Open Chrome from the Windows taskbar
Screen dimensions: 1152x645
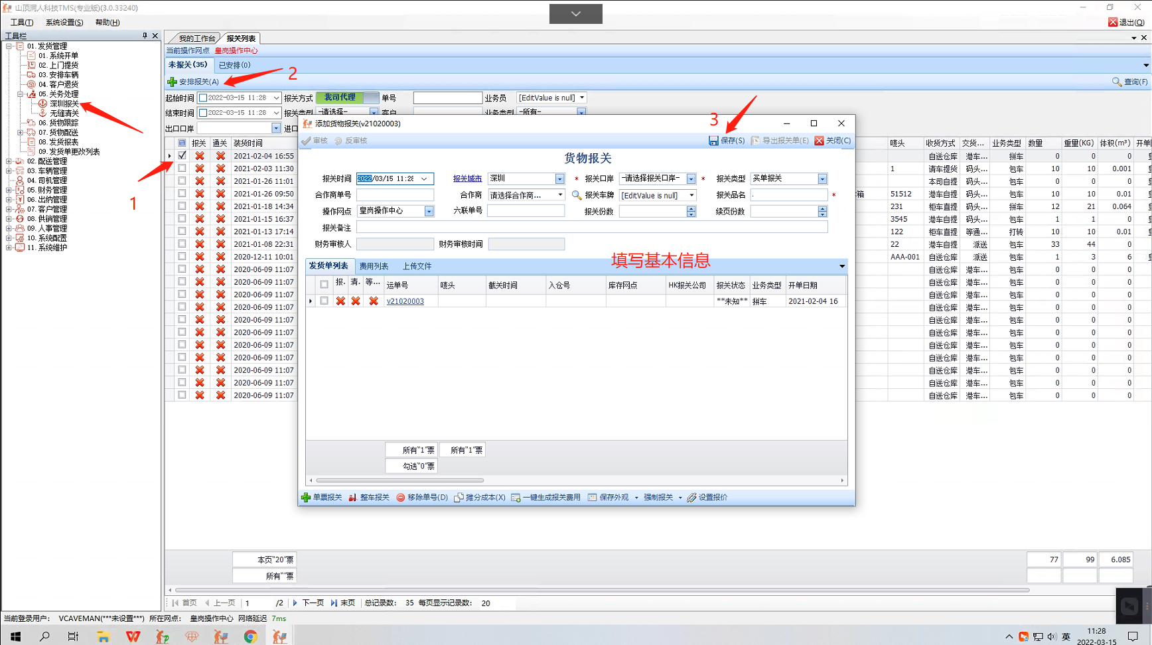(x=250, y=636)
